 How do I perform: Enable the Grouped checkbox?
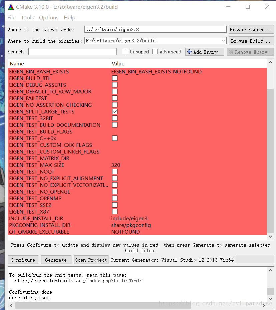[125, 52]
